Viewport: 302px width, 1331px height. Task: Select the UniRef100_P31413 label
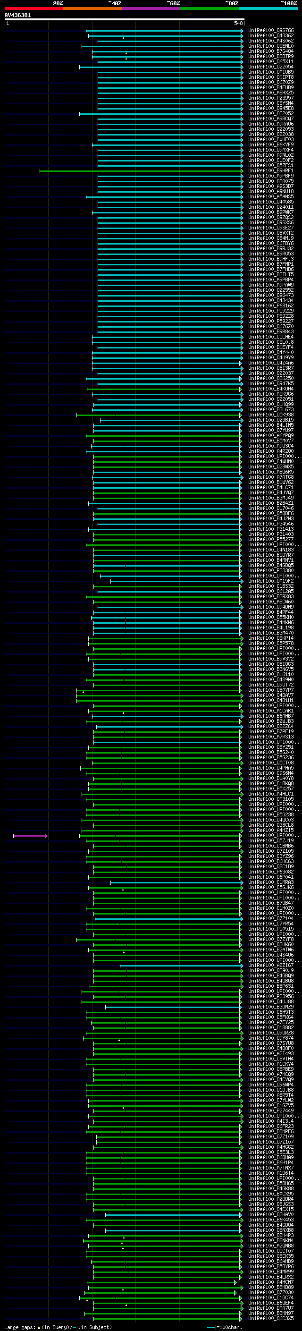[271, 529]
